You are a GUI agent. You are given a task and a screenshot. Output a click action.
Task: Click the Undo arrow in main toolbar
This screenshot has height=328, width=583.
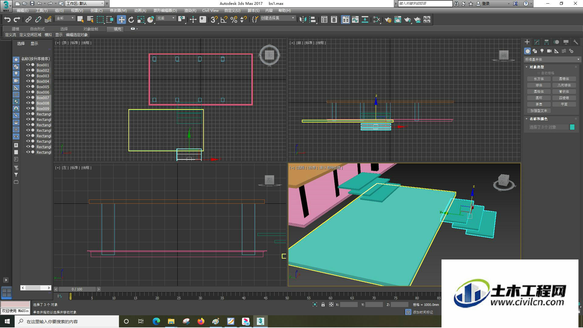[x=7, y=20]
